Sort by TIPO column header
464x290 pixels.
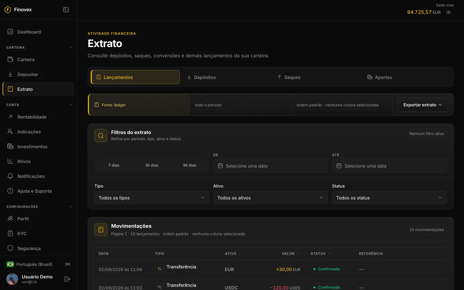pos(162,253)
